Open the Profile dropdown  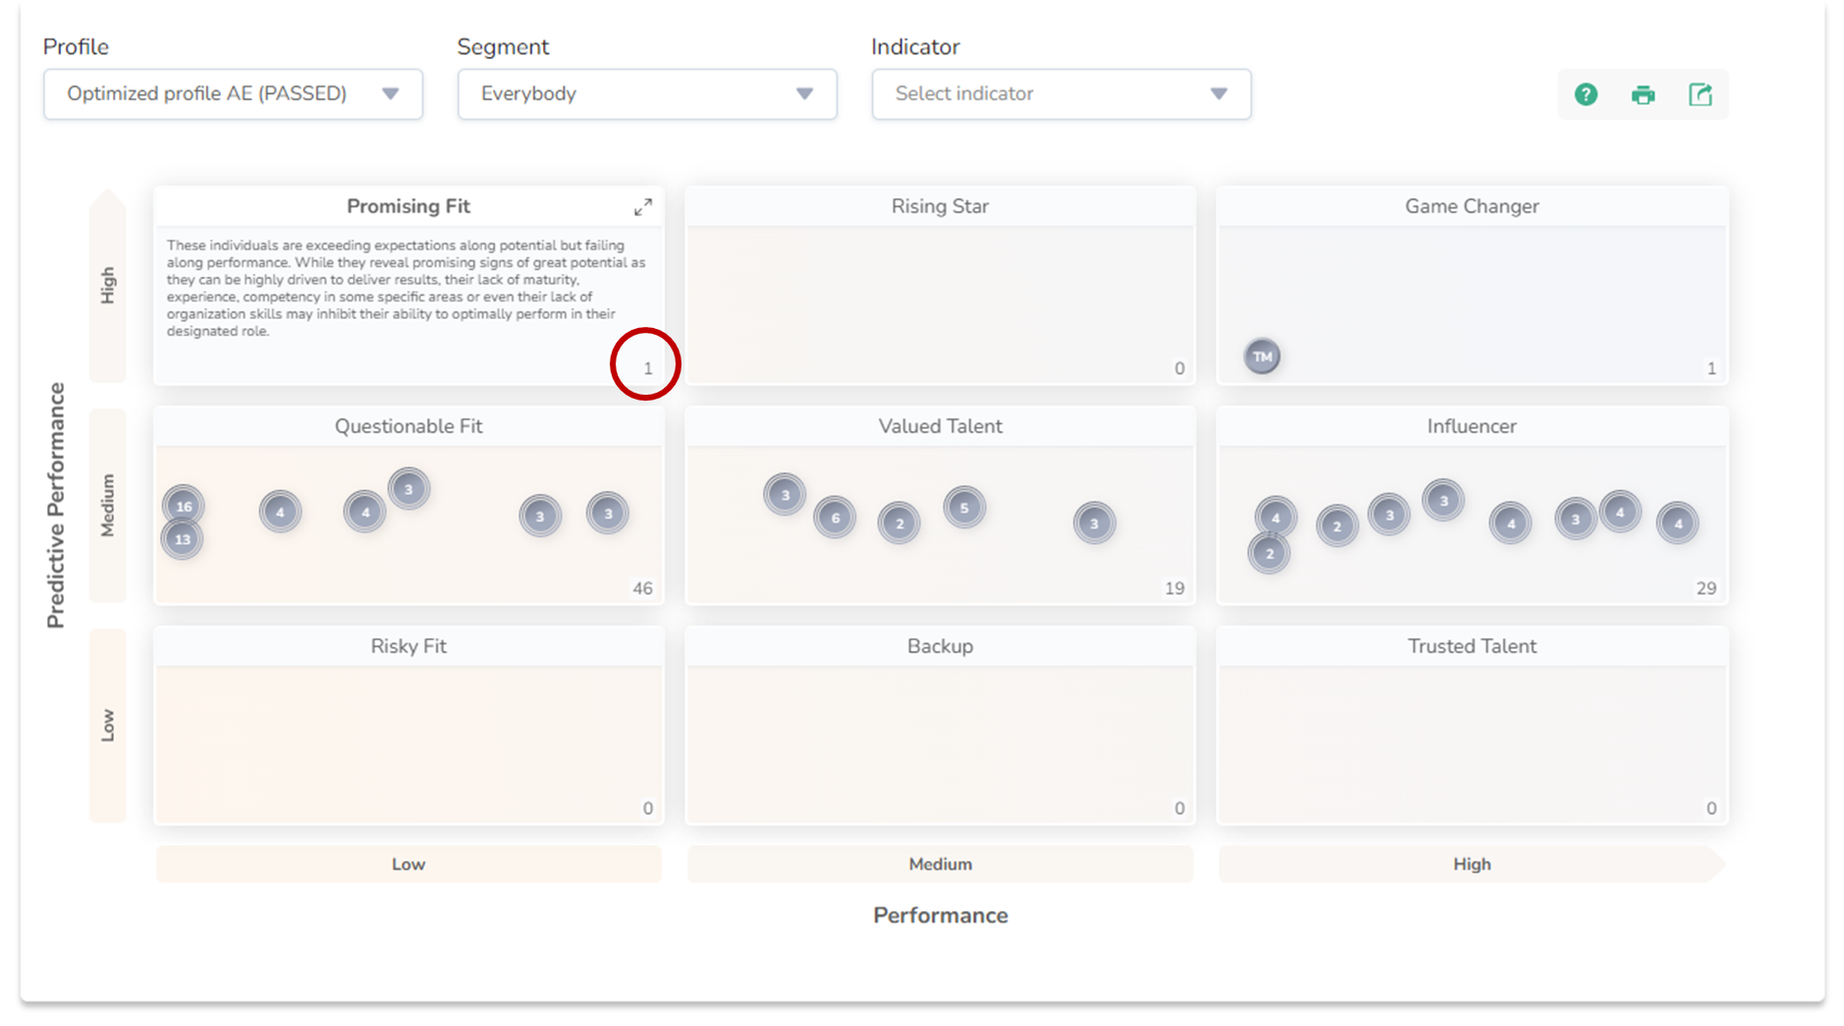pos(233,94)
